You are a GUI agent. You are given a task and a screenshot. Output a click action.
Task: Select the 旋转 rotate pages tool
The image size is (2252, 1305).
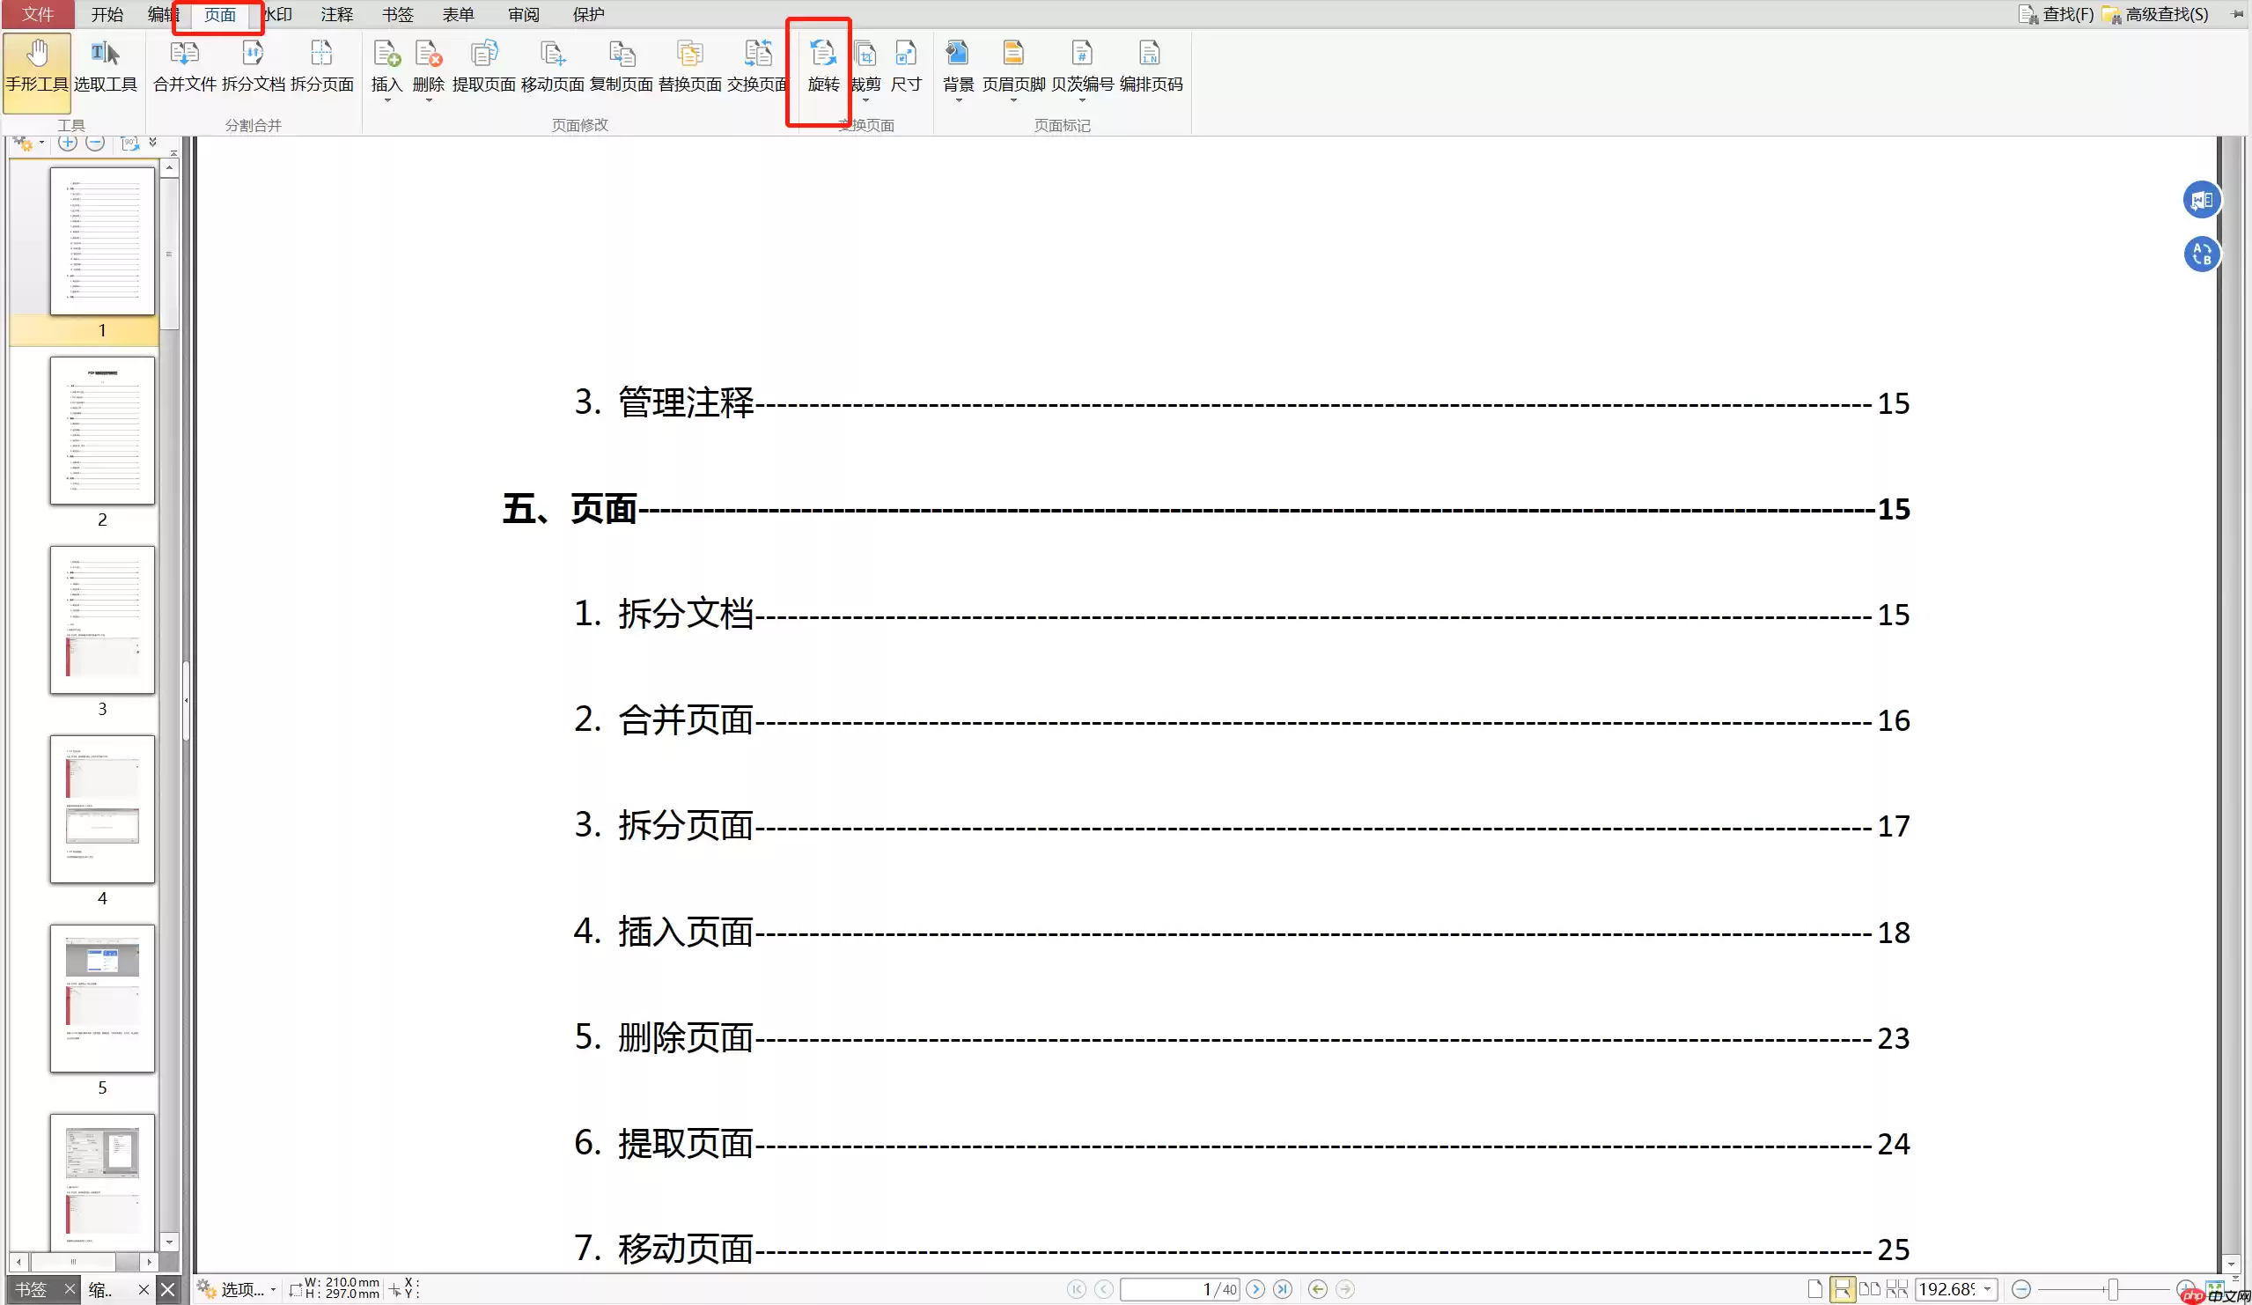[x=822, y=67]
